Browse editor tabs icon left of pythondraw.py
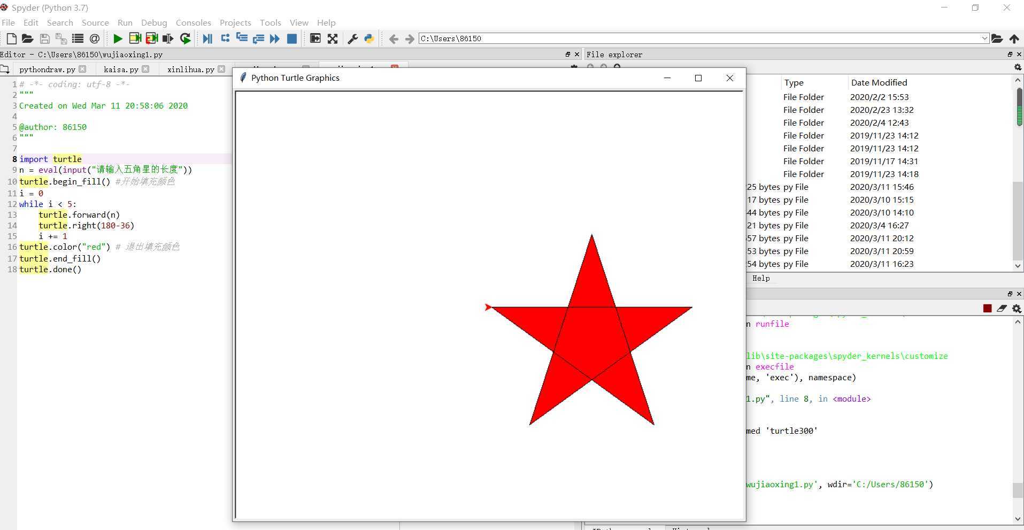Image resolution: width=1024 pixels, height=530 pixels. 5,69
